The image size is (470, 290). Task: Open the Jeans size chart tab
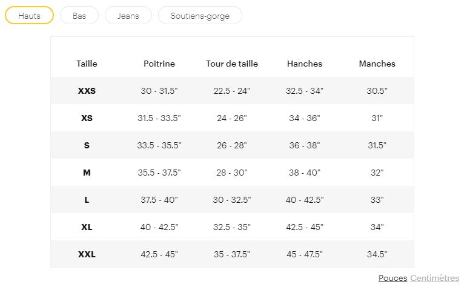tap(128, 16)
